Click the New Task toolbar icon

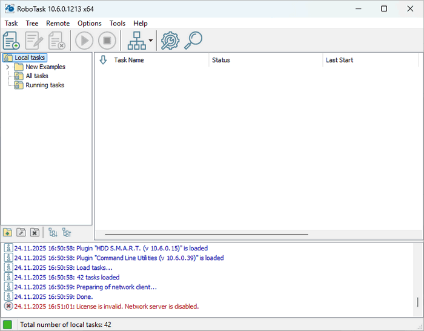(12, 41)
